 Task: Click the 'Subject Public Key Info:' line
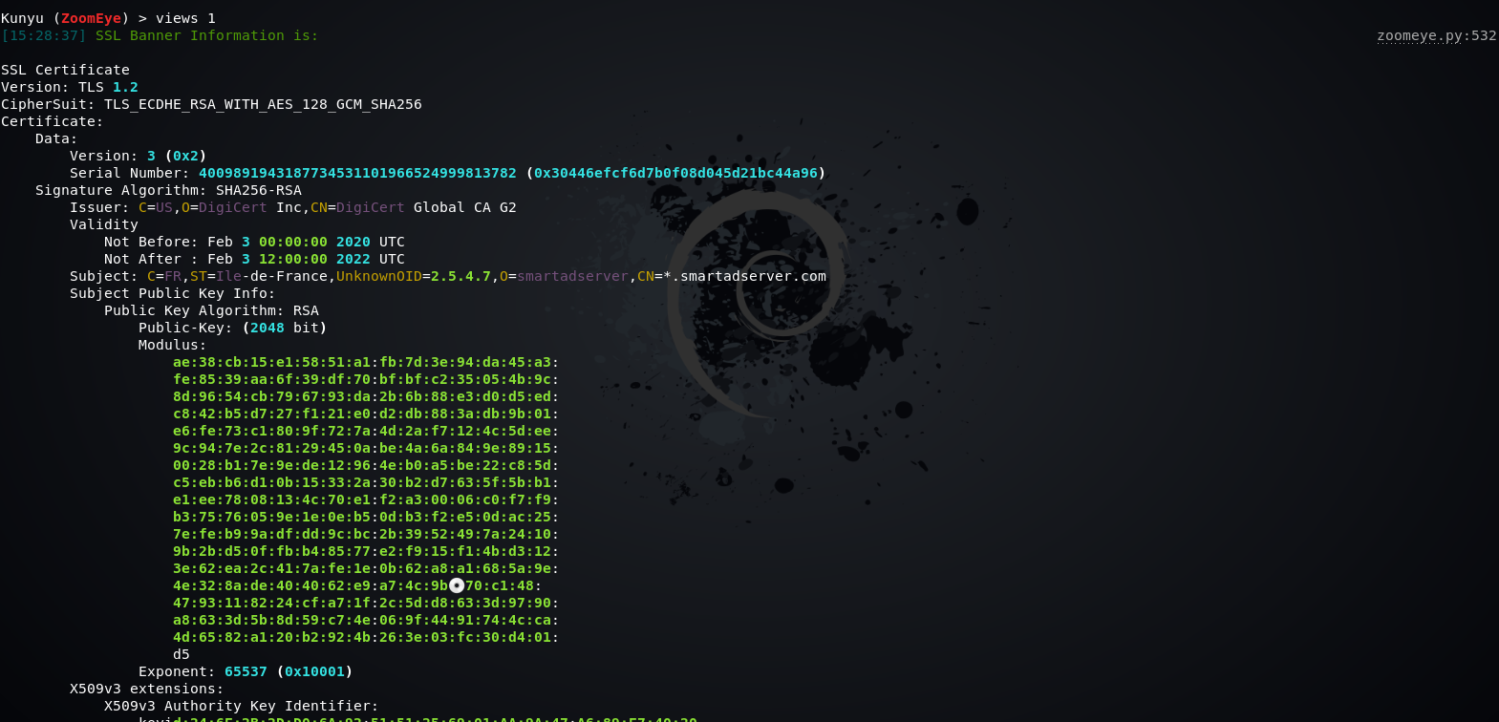tap(173, 293)
